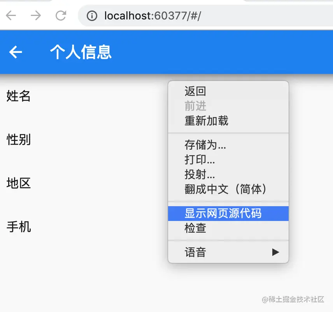Open 显示网页源代码 from the menu
This screenshot has height=312, width=333.
228,214
